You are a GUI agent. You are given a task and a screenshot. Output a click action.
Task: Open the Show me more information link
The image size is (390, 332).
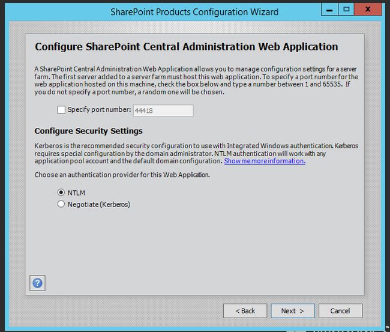coord(265,161)
